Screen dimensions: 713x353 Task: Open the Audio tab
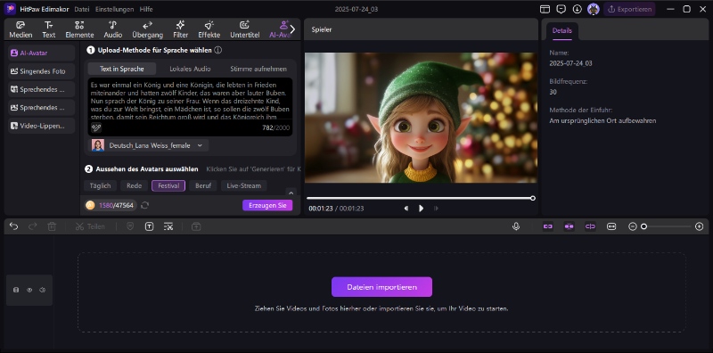pyautogui.click(x=113, y=29)
